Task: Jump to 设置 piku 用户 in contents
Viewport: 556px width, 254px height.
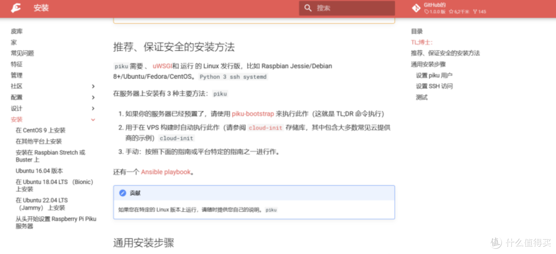Action: pyautogui.click(x=434, y=76)
